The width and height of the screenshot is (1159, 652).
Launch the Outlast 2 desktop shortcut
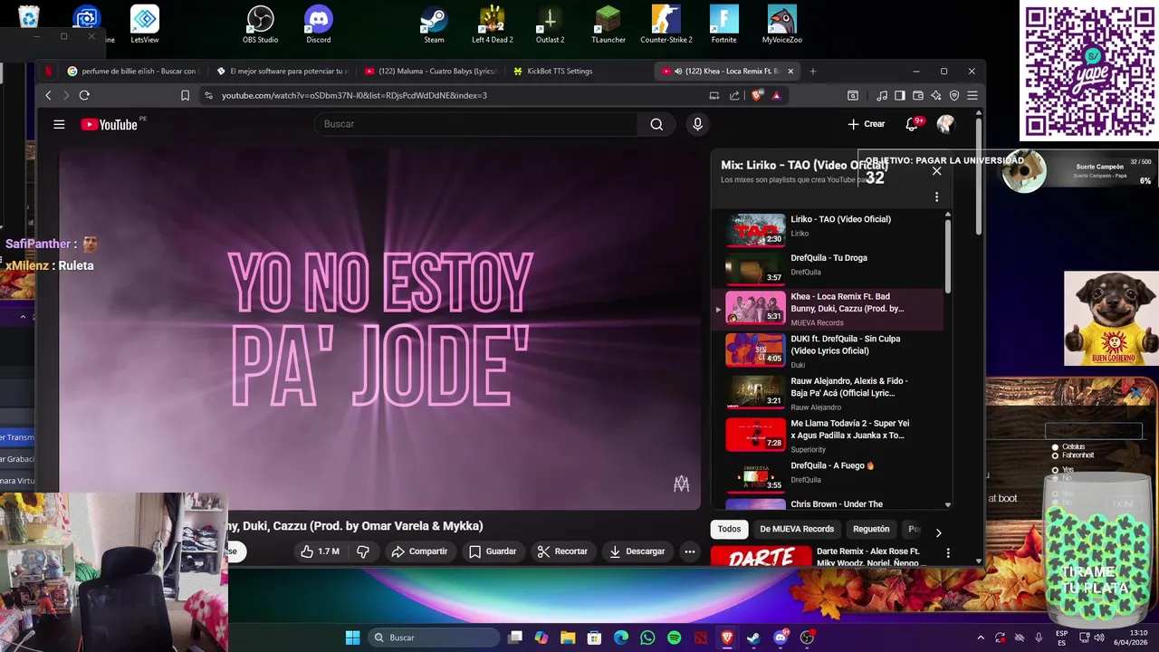[550, 24]
